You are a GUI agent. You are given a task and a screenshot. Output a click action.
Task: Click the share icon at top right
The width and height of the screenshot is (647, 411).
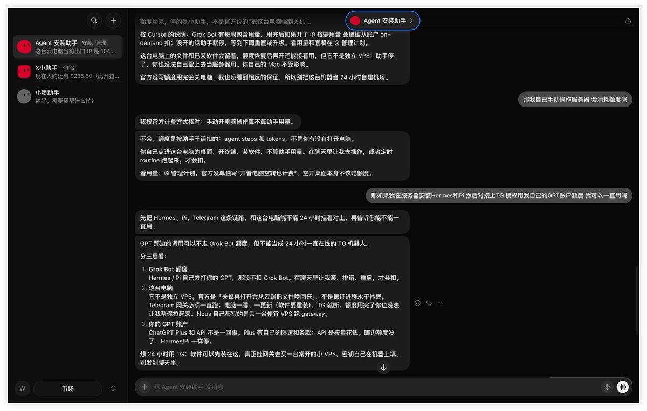click(x=628, y=20)
